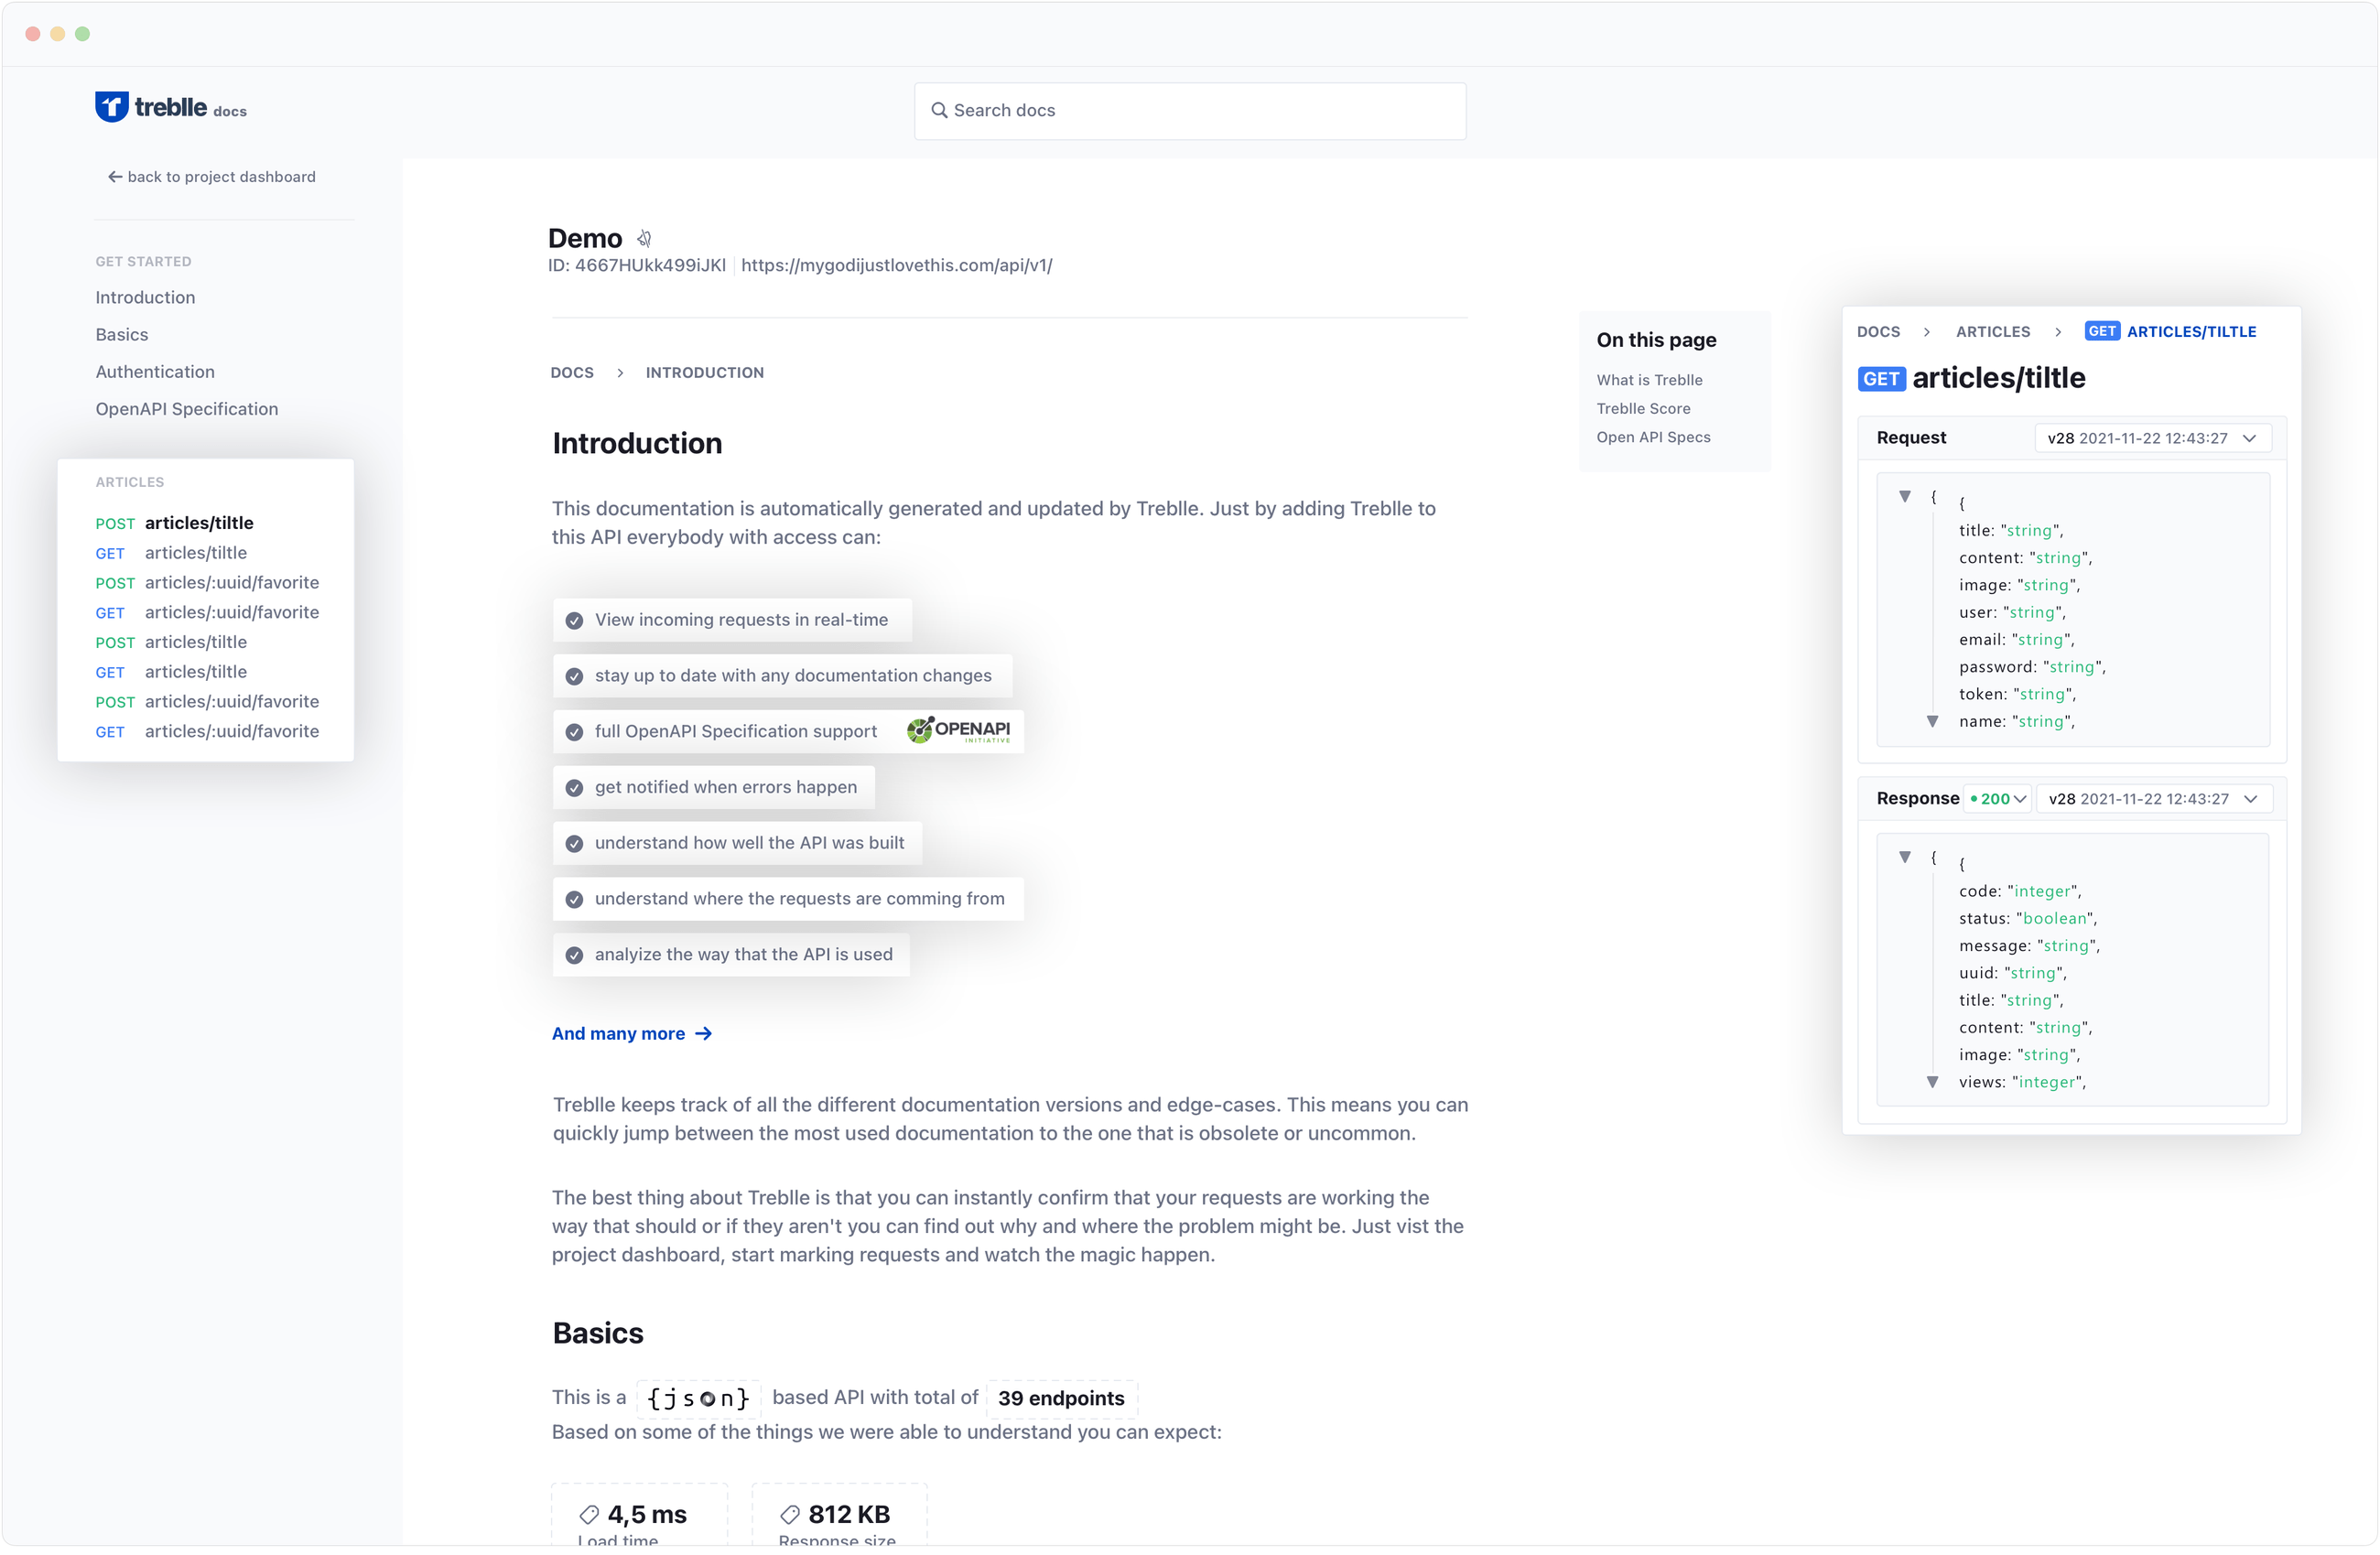2380x1555 pixels.
Task: Jump to Treblle Score section
Action: pyautogui.click(x=1643, y=409)
